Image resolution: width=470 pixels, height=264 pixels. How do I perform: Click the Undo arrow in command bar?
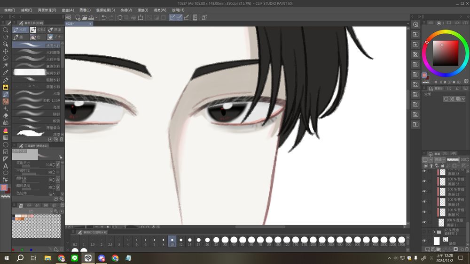pos(104,17)
